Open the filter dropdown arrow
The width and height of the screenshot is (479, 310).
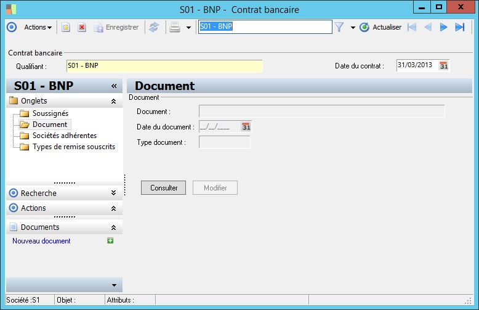coord(353,28)
